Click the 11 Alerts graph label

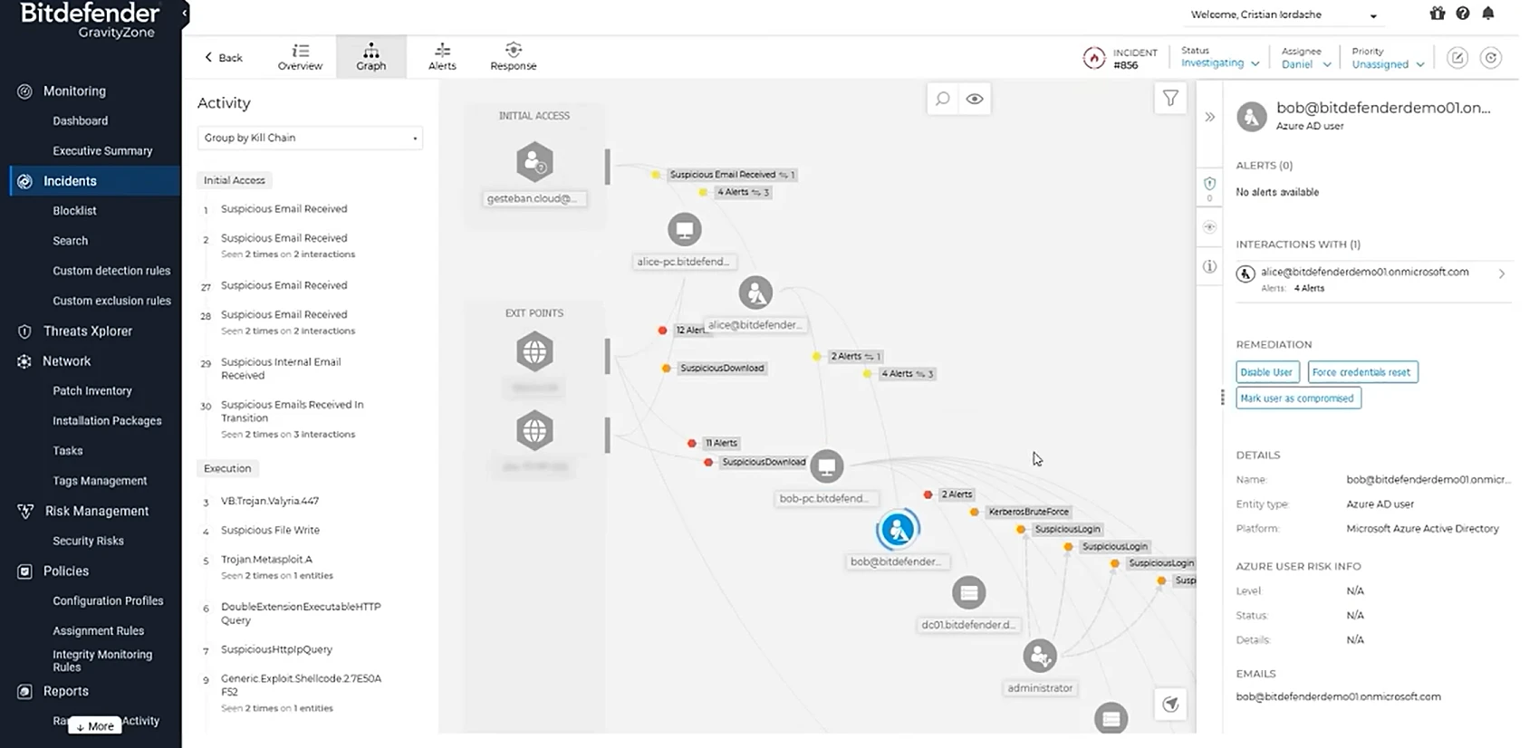(x=721, y=443)
